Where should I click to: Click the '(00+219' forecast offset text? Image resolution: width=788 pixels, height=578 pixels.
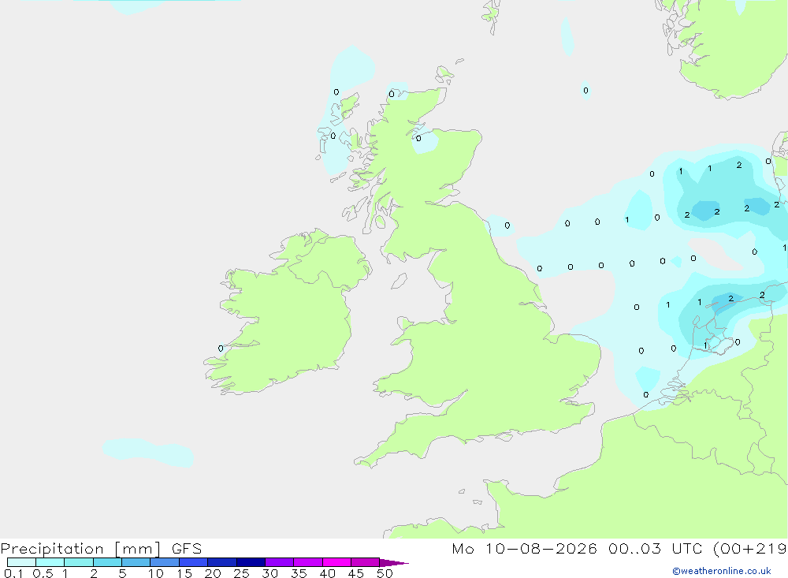tap(750, 549)
